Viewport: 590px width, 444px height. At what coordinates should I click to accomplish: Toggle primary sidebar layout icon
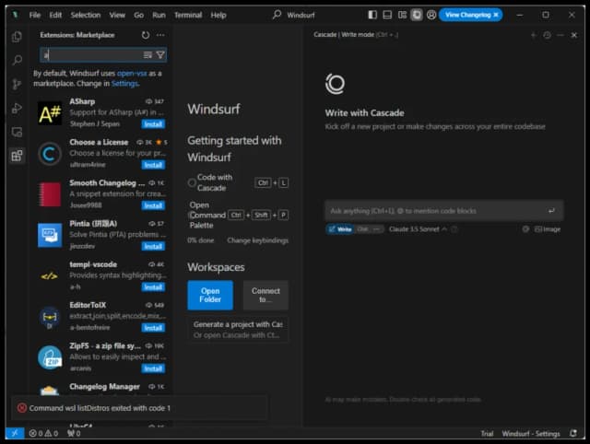pyautogui.click(x=372, y=15)
